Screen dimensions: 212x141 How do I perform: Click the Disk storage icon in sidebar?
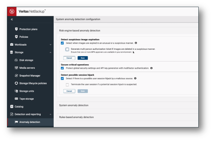[17, 60]
